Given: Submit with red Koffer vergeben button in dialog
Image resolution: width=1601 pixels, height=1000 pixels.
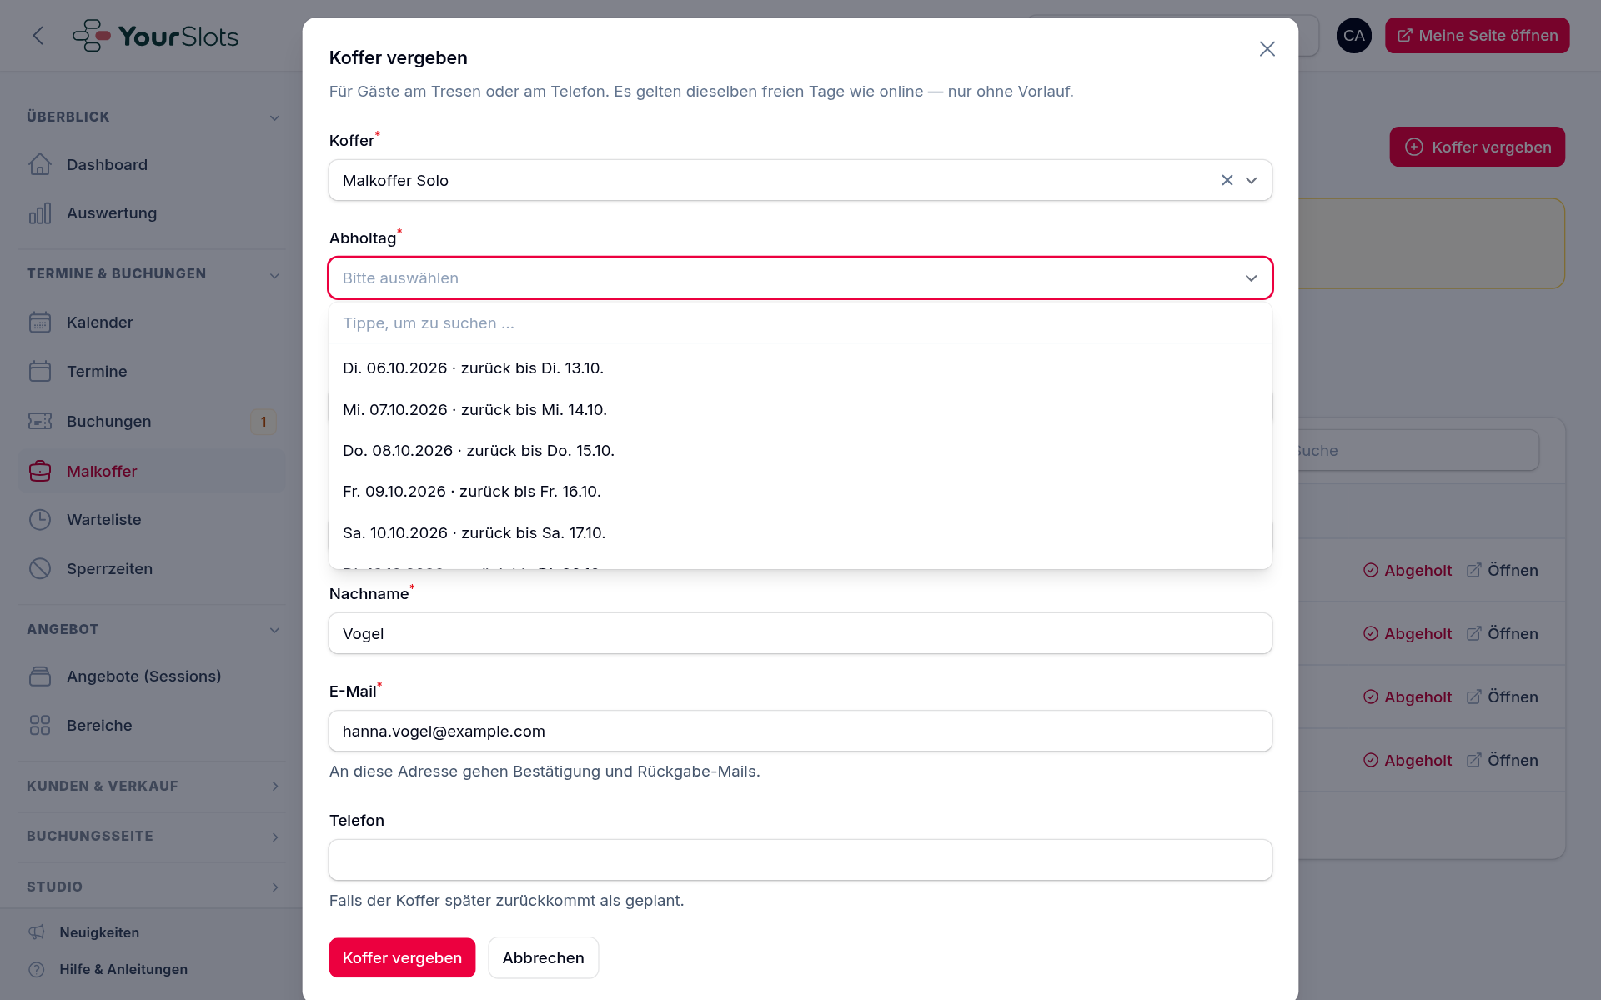Looking at the screenshot, I should click(x=402, y=958).
